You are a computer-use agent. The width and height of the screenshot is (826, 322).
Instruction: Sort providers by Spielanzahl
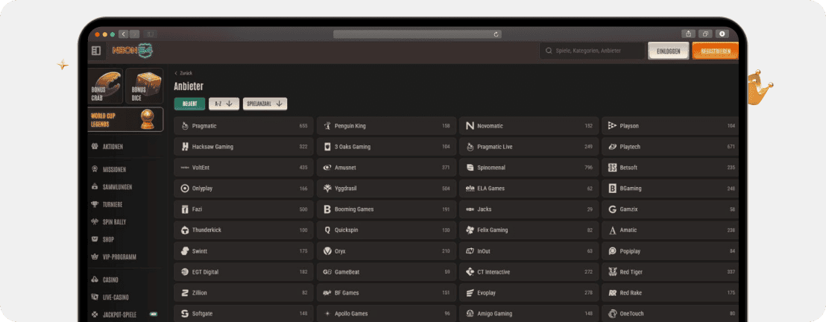(265, 104)
